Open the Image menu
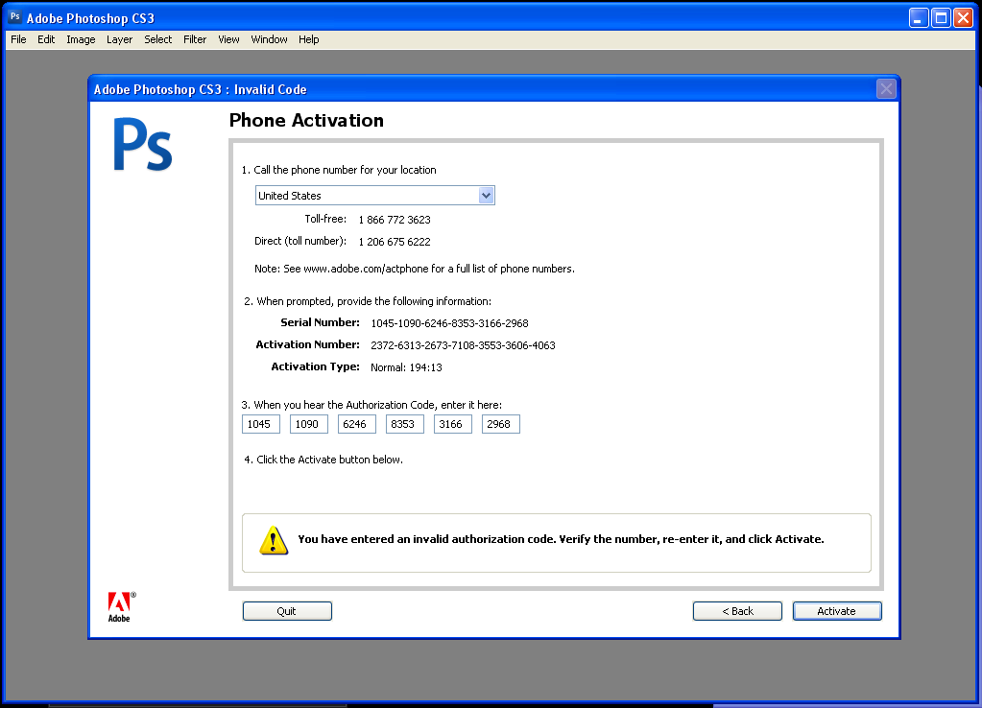This screenshot has width=982, height=708. point(81,39)
